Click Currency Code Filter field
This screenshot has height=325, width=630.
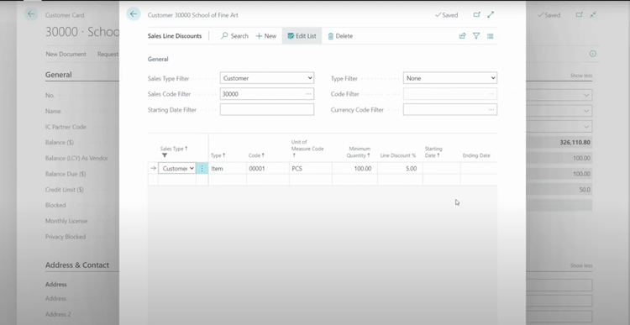444,109
